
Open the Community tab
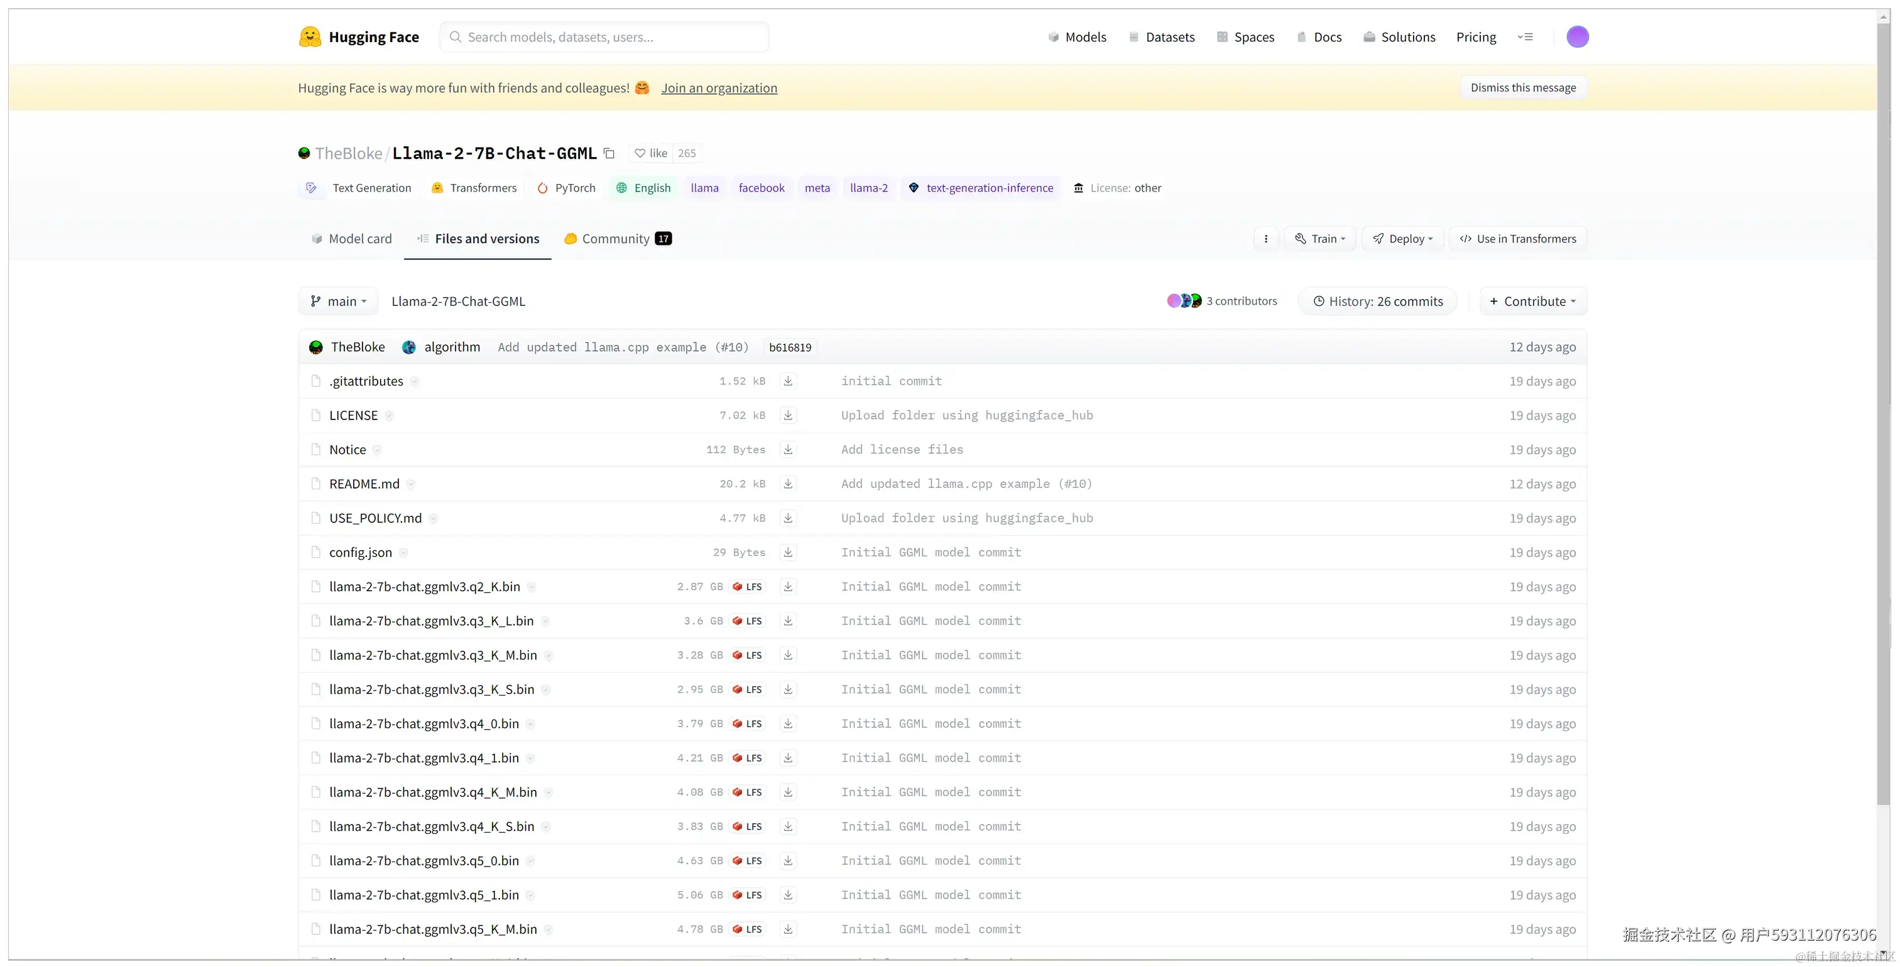(616, 239)
